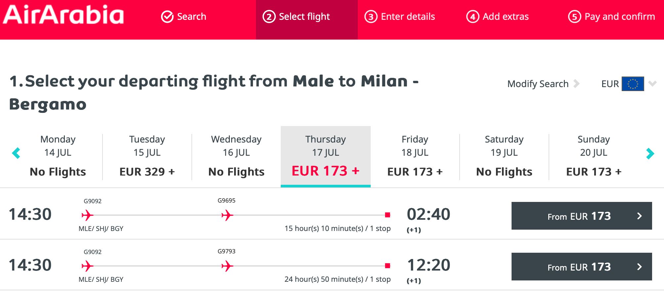Open the Pay and confirm step

(x=611, y=16)
